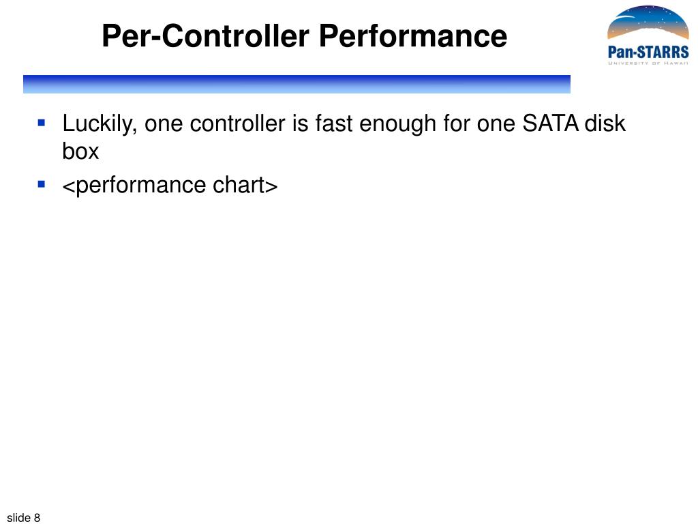Screen dimensions: 698x524
Task: Click the word 'box' on second line
Action: coord(80,151)
